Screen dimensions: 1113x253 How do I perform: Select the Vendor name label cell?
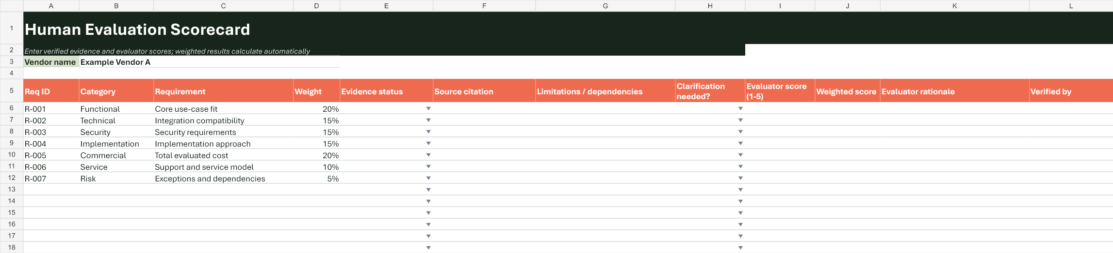coord(51,62)
